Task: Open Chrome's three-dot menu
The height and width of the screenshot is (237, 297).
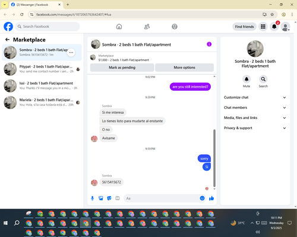Action: tap(292, 14)
